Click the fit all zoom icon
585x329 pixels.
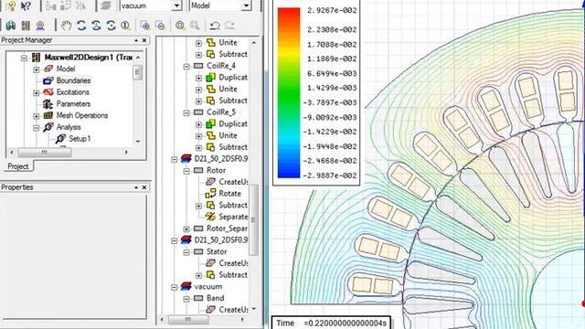[x=180, y=26]
